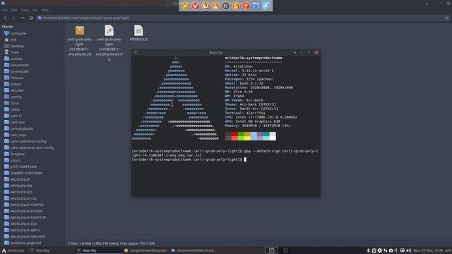Open the View menu in Thunar
Image resolution: width=452 pixels, height=254 pixels.
25,10
